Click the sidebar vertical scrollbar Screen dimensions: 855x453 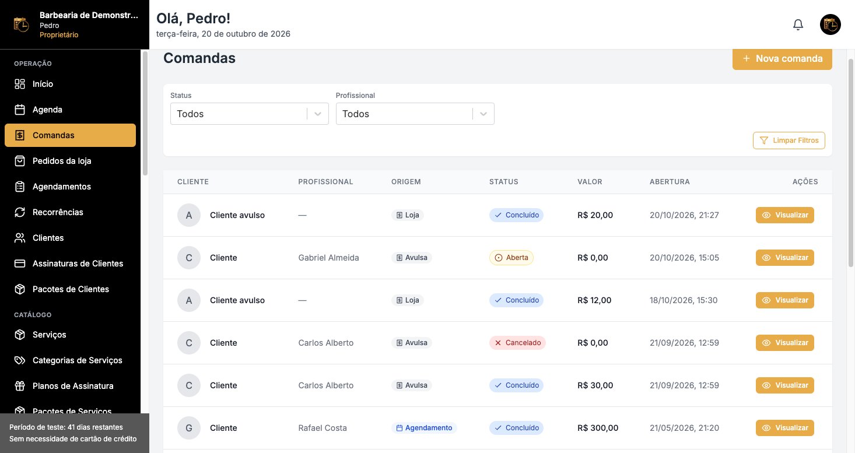coord(145,114)
